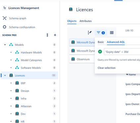Open Schema configuration gear icon
140x123 pixels.
tap(5, 27)
